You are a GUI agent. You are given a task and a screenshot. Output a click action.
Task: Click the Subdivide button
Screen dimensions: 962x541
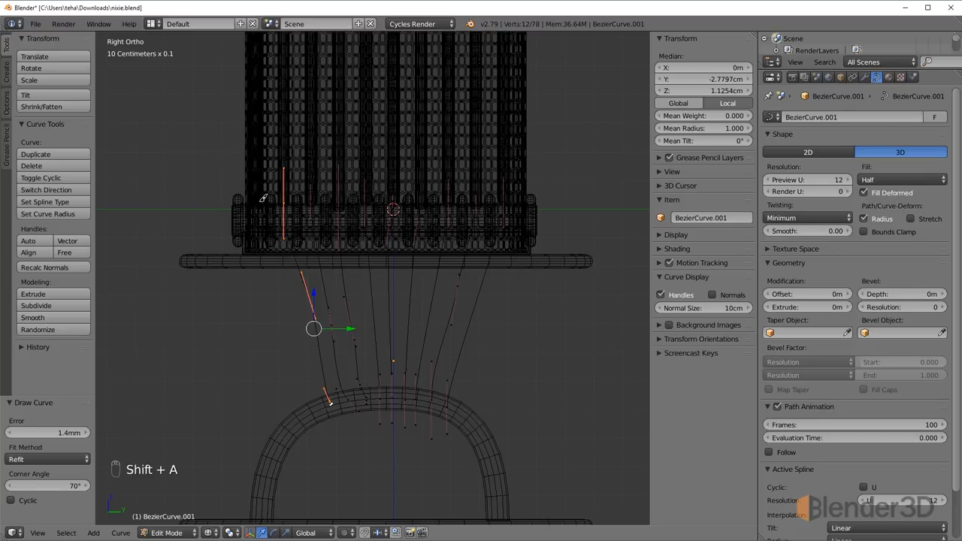[x=53, y=306]
